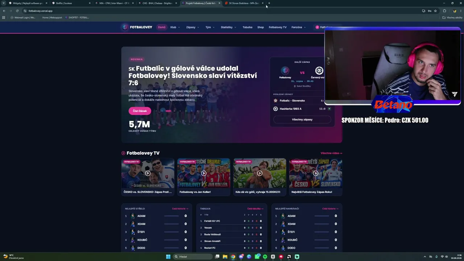Play the Největší Fotbalovey Zápas Roku video
Screen dimensions: 464x261
316,173
